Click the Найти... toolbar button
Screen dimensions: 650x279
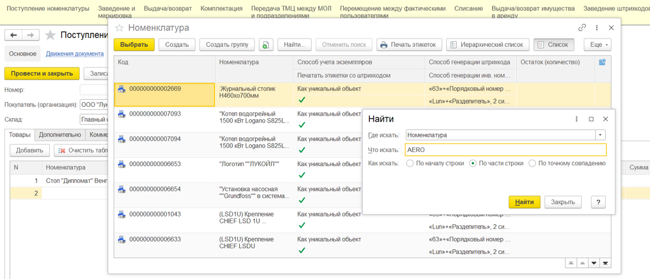(x=294, y=45)
